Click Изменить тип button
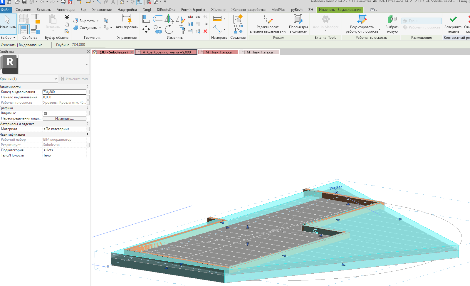The image size is (470, 286). (x=74, y=79)
